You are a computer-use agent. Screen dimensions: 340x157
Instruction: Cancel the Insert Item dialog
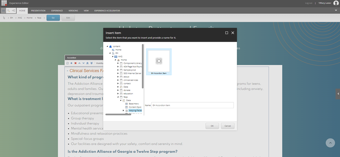pos(228,126)
